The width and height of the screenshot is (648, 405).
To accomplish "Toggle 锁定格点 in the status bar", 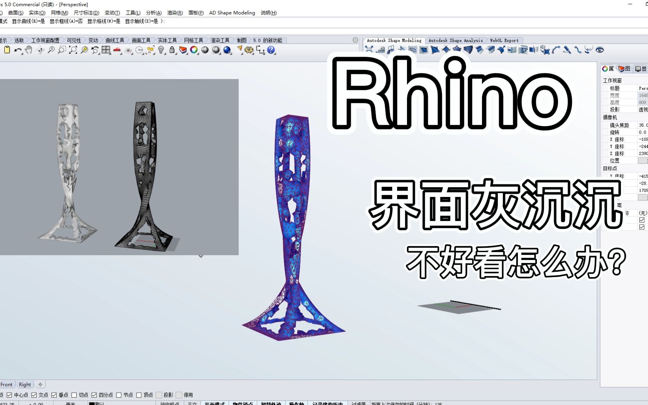I will (x=170, y=403).
